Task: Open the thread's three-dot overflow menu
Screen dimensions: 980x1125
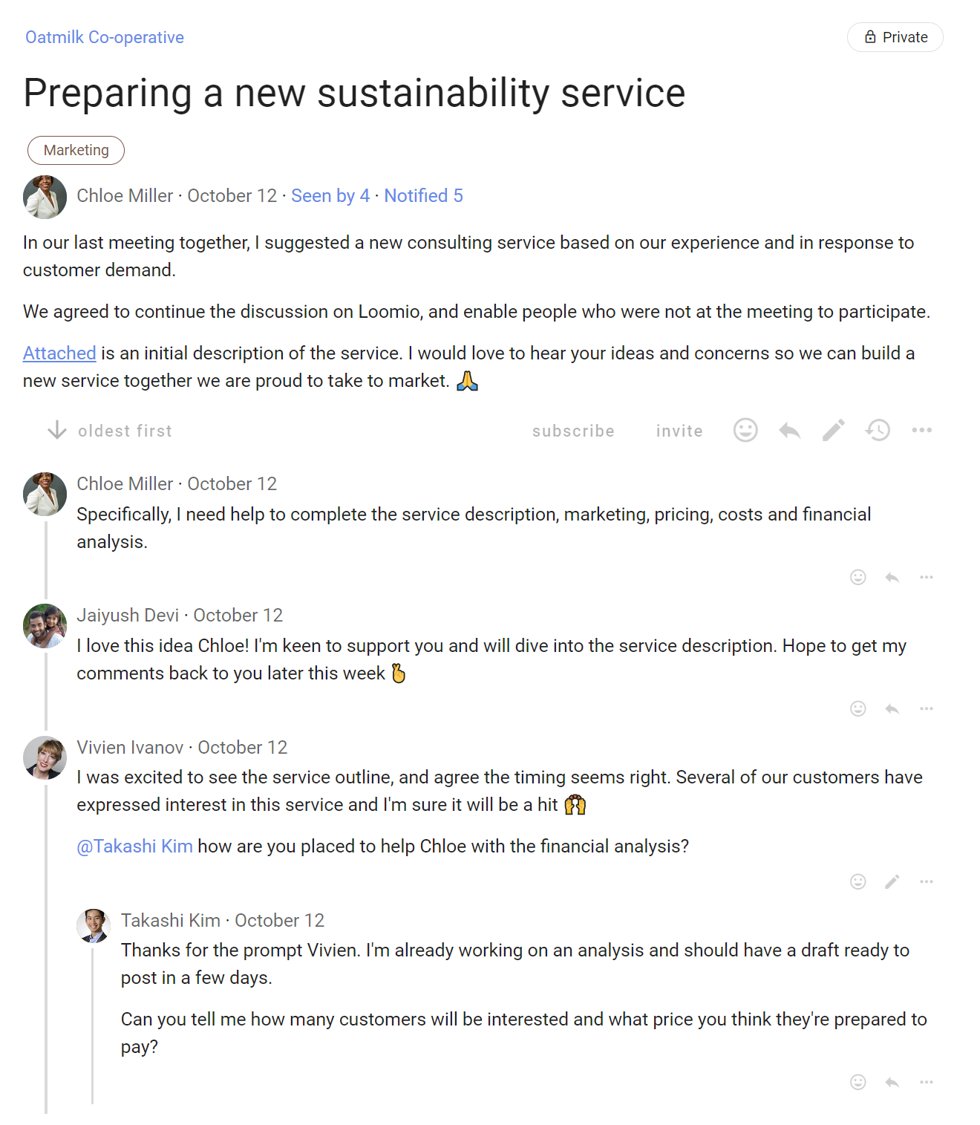Action: (922, 430)
